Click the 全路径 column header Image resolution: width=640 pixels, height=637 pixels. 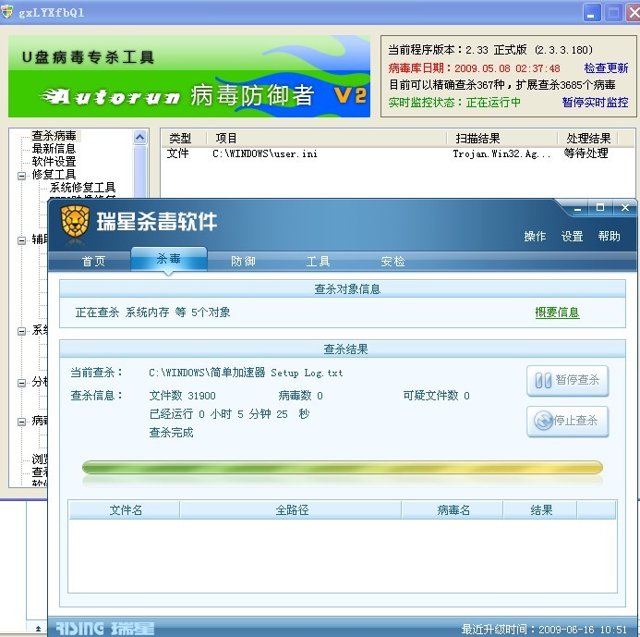click(292, 510)
